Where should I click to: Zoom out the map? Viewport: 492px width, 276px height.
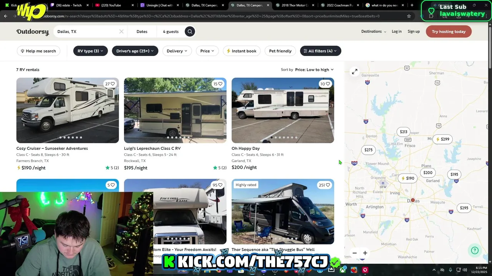pyautogui.click(x=354, y=253)
